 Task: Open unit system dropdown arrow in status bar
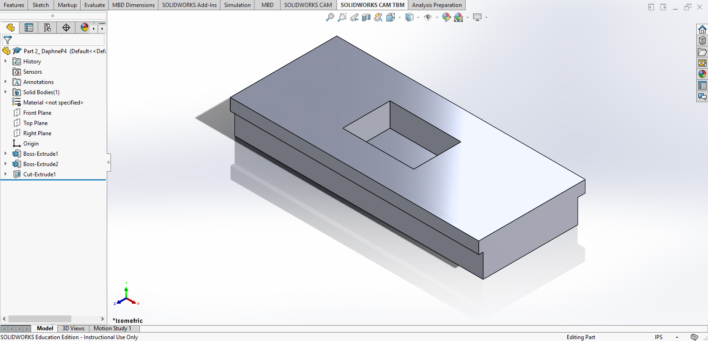[x=677, y=337]
